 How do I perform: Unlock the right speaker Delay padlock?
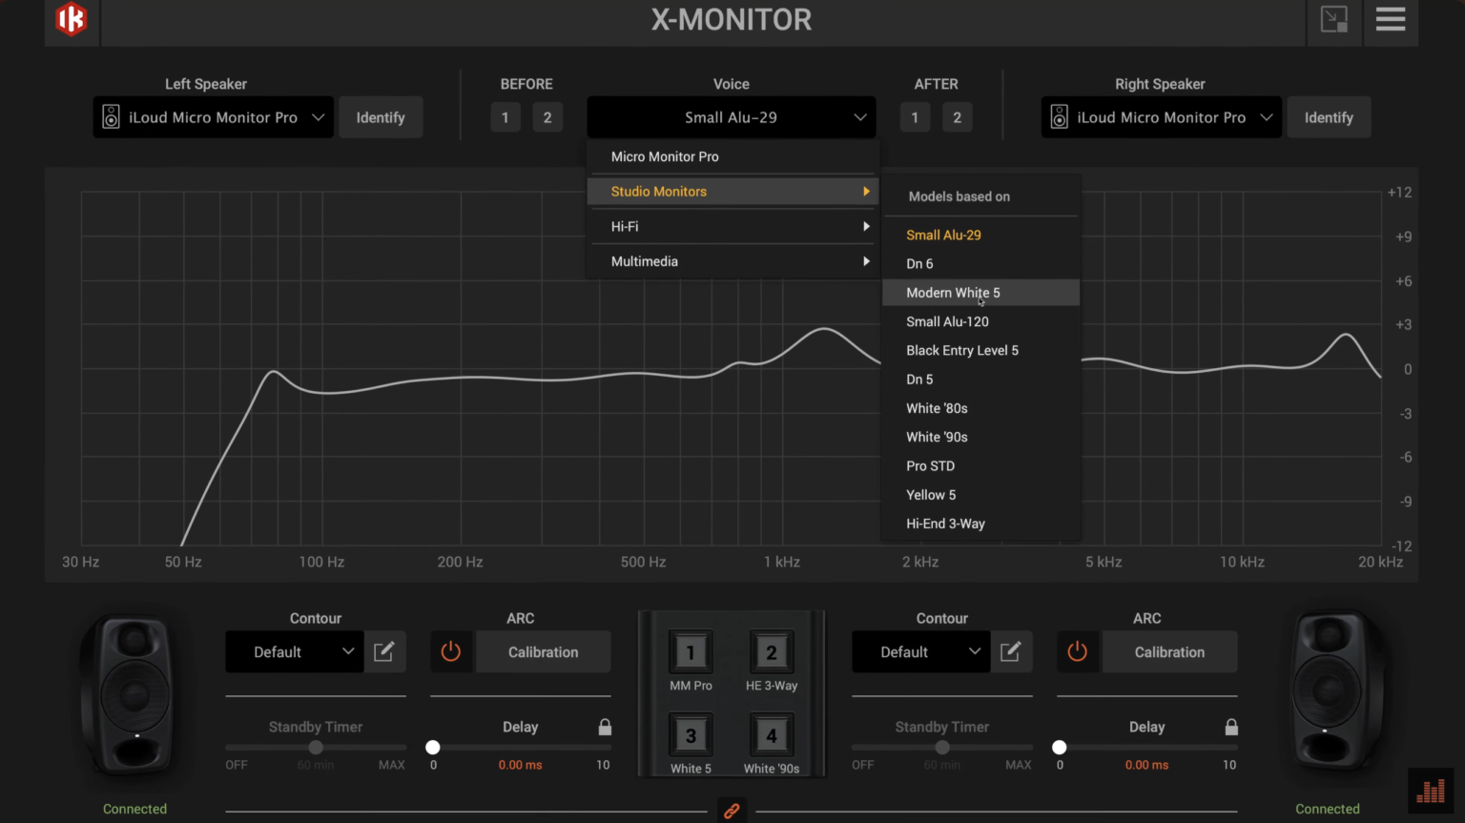tap(1231, 727)
